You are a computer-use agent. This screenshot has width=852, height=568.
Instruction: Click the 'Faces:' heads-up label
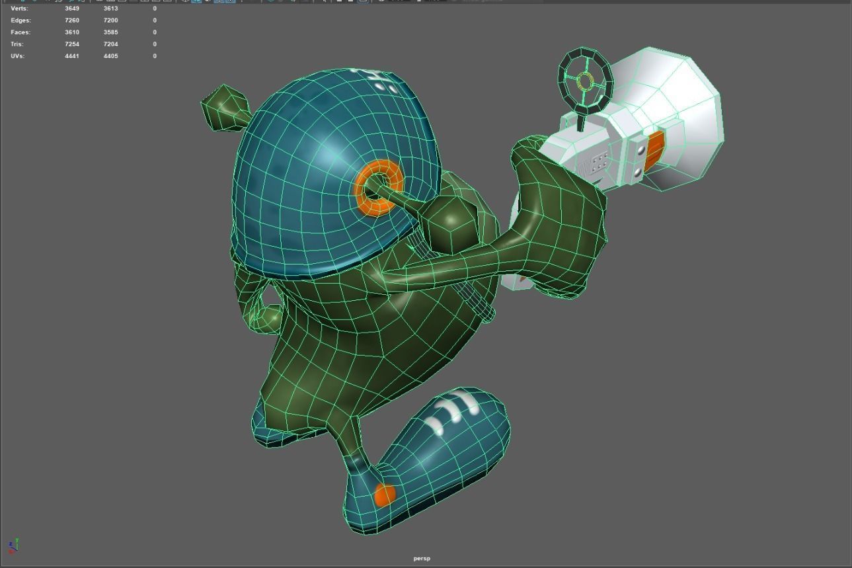[20, 32]
